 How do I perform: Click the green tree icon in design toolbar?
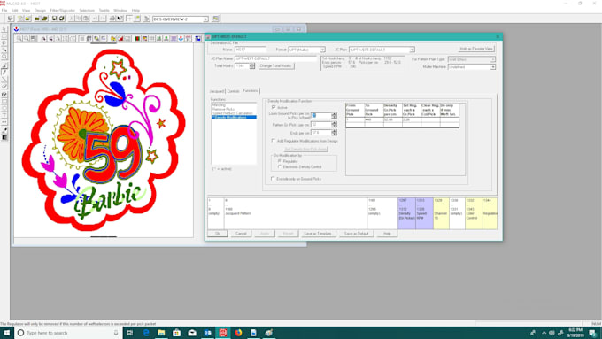(x=166, y=38)
